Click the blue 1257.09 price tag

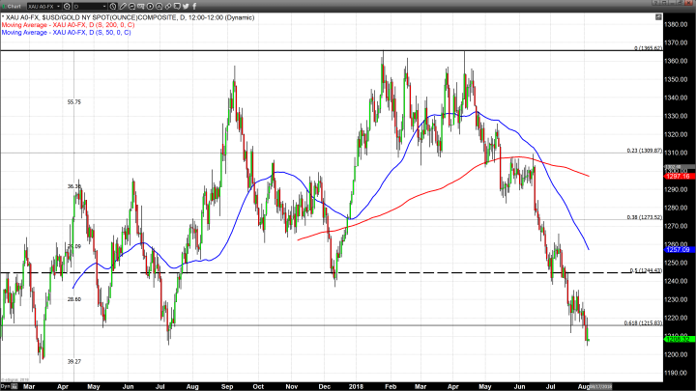pyautogui.click(x=679, y=250)
